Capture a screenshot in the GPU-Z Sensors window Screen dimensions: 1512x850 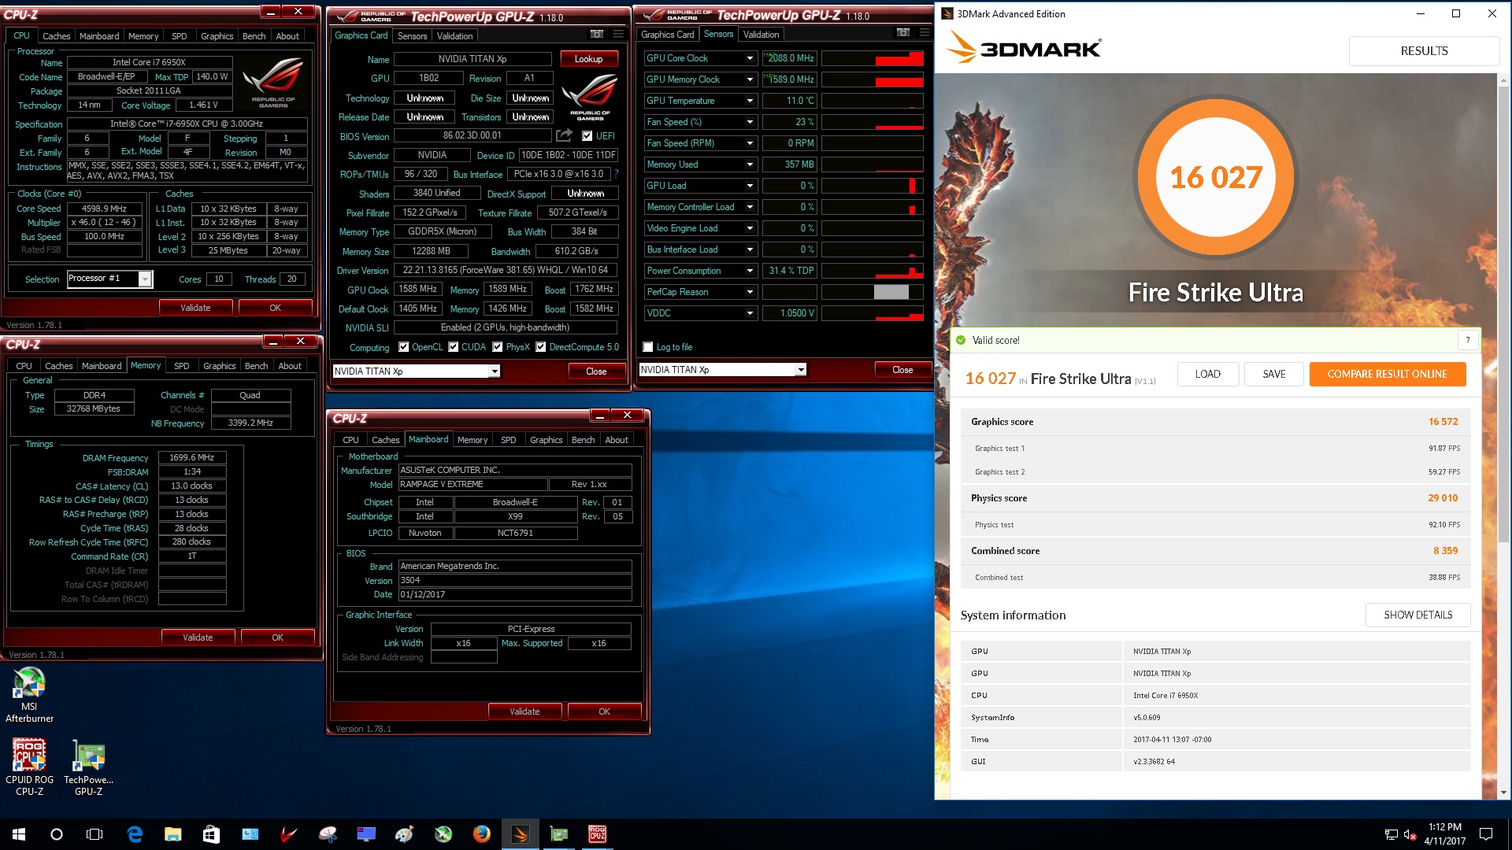tap(903, 33)
